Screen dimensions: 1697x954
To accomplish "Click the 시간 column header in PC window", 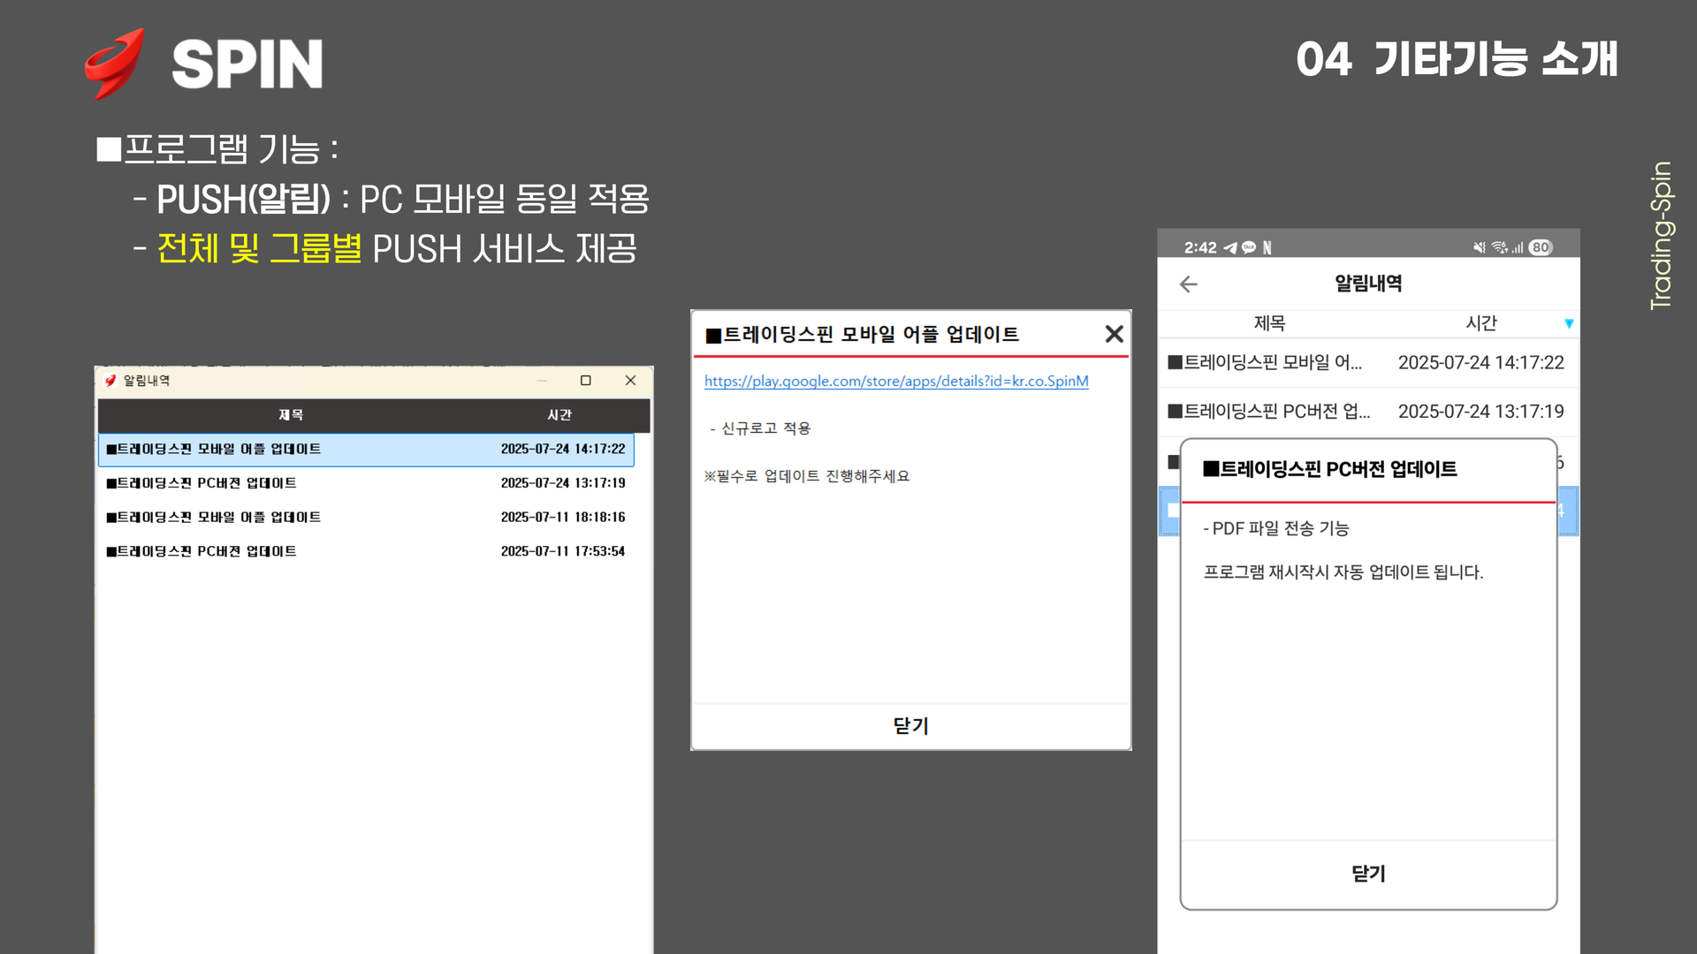I will (x=559, y=414).
